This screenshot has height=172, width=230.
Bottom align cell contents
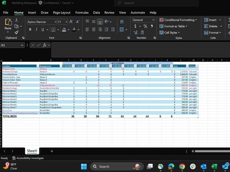pyautogui.click(x=100, y=22)
